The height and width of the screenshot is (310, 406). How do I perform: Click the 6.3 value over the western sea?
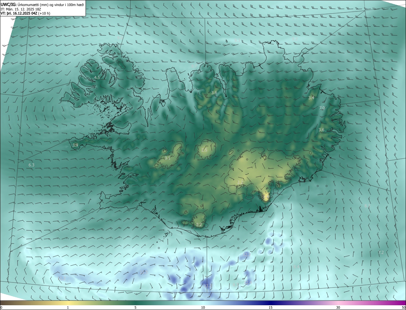click(31, 165)
